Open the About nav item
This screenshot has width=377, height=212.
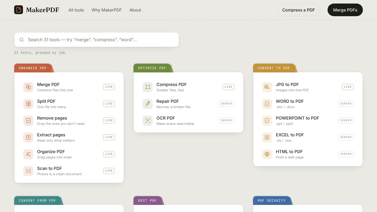[135, 10]
